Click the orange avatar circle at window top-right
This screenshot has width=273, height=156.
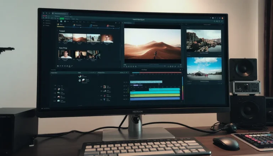click(222, 18)
